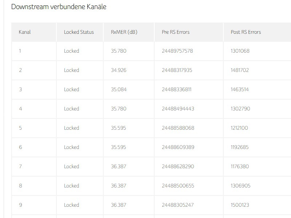Image resolution: width=291 pixels, height=218 pixels.
Task: Click Locked status in channel 5 row
Action: click(x=71, y=128)
